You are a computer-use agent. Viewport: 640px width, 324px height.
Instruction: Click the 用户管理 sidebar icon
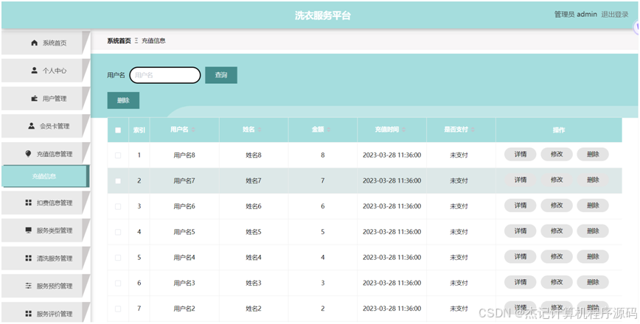[34, 98]
